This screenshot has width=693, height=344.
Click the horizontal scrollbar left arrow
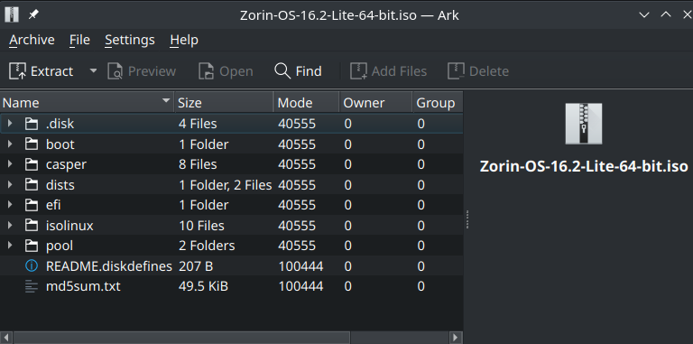pos(6,338)
